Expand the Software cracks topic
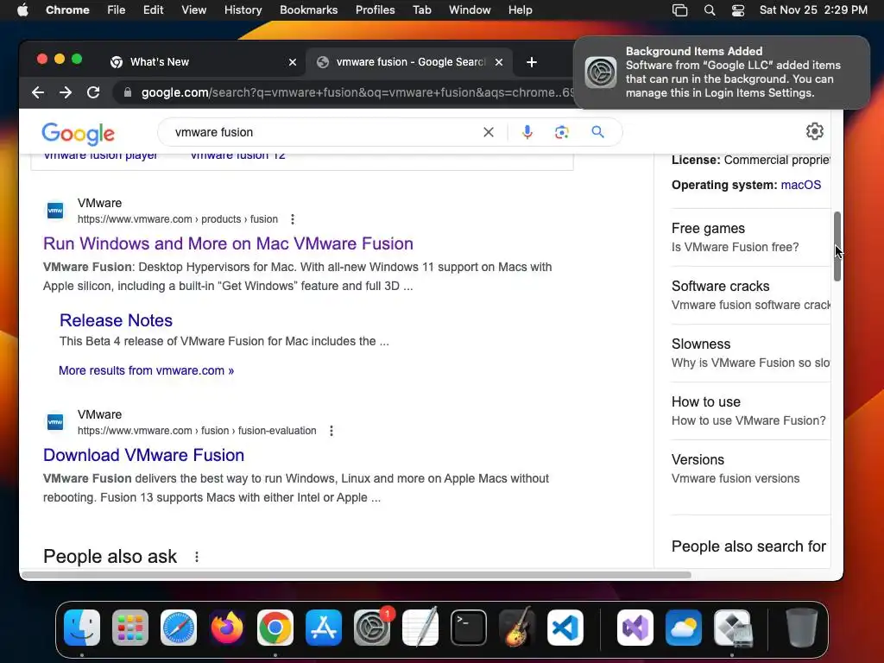Screen dimensions: 884x663 point(750,295)
